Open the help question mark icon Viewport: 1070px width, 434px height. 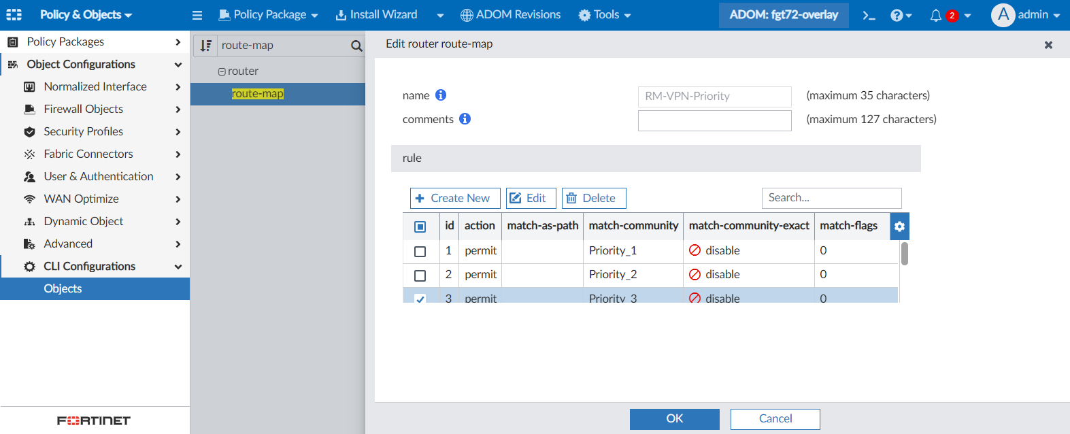pyautogui.click(x=897, y=15)
